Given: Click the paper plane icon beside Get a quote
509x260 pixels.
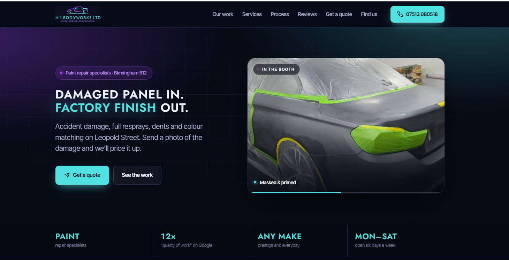Looking at the screenshot, I should tap(67, 175).
